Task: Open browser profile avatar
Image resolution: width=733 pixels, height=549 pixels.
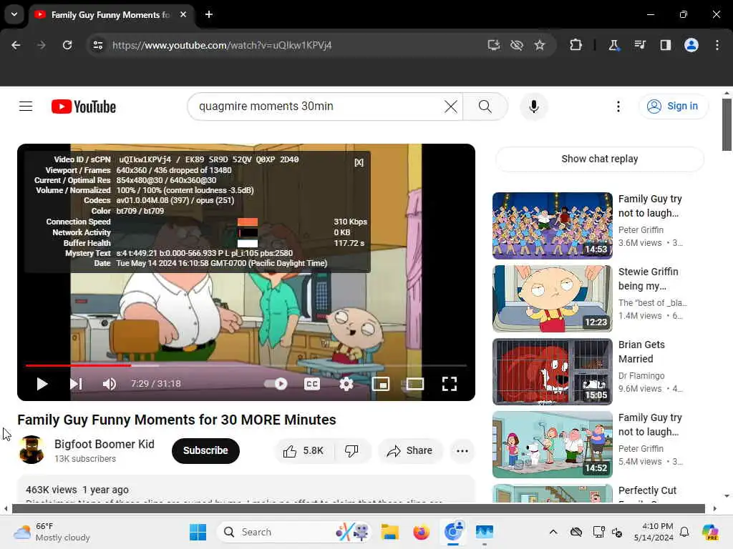Action: tap(691, 45)
